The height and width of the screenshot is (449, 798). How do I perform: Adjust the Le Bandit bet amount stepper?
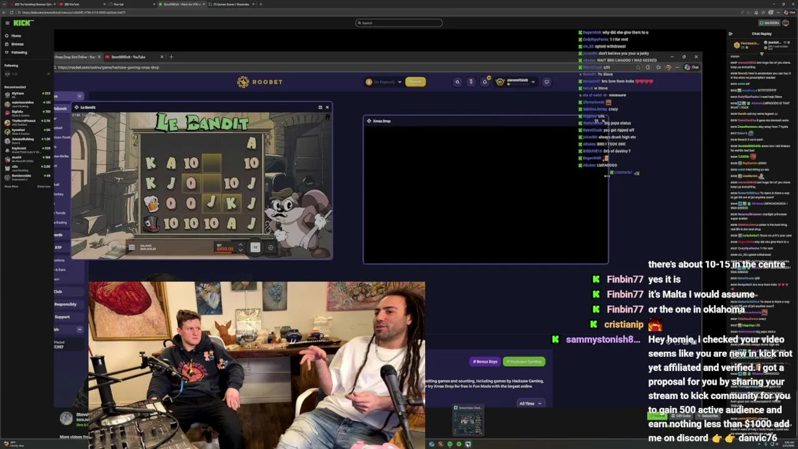[x=241, y=248]
